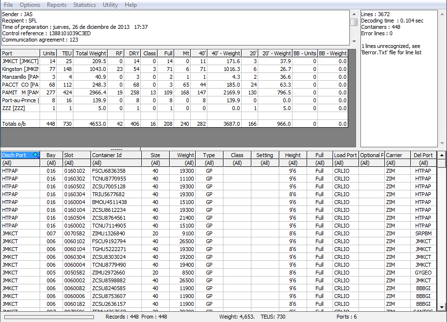
Task: Click the SRPBM delivery port cell
Action: click(x=424, y=233)
